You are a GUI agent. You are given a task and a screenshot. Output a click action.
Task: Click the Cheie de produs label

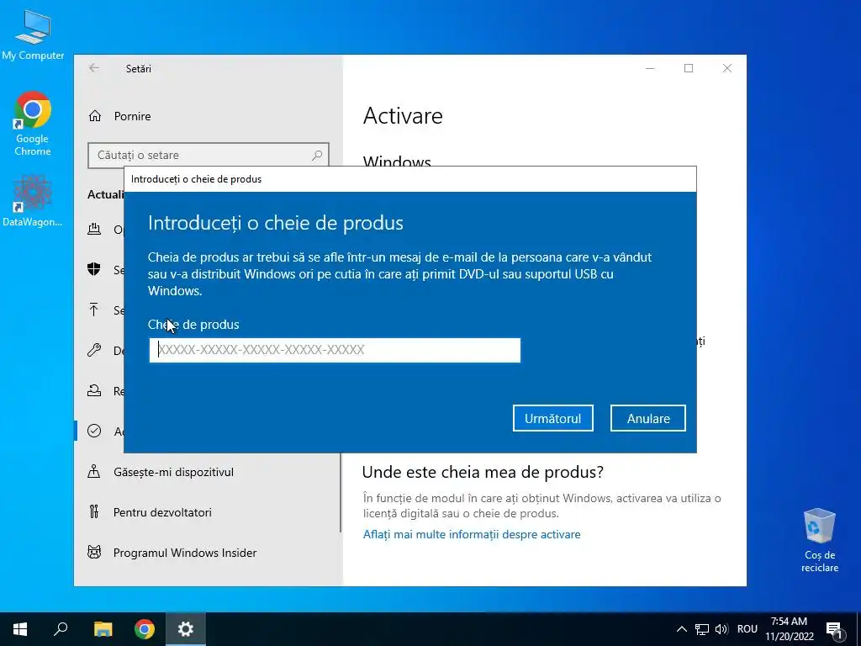tap(193, 325)
